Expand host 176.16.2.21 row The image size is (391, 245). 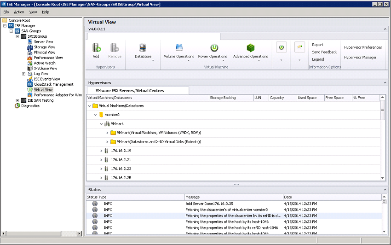101,160
